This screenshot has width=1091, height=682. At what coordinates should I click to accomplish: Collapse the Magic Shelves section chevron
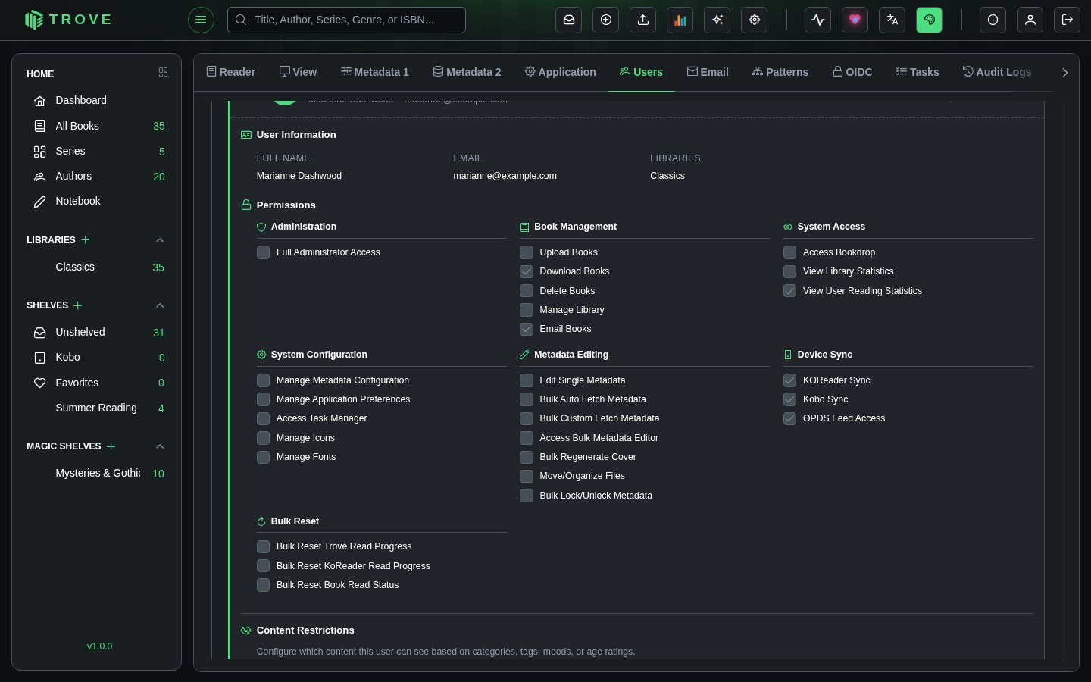point(160,446)
